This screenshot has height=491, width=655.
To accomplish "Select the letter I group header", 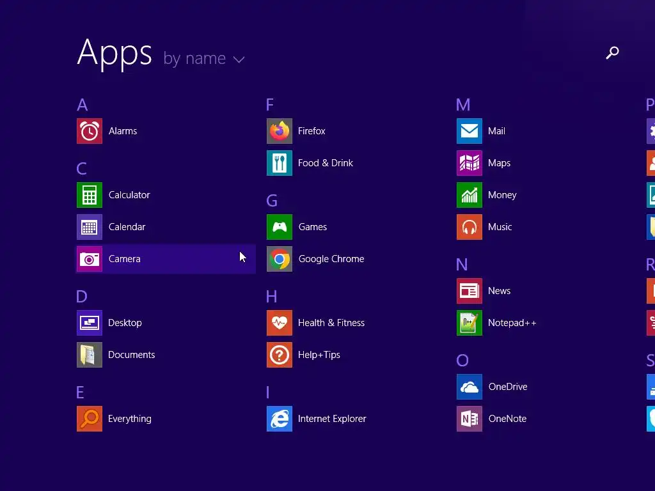I will point(268,393).
